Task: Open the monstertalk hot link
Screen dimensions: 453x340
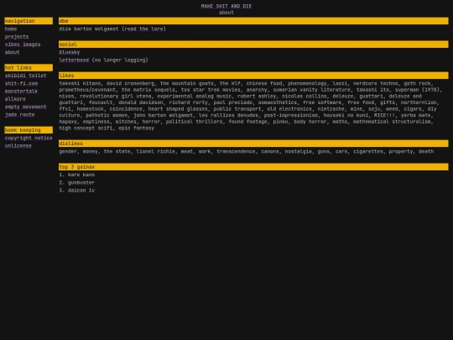Action: tap(21, 92)
